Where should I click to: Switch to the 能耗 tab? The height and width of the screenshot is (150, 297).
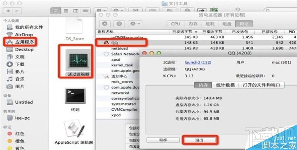click(x=210, y=24)
